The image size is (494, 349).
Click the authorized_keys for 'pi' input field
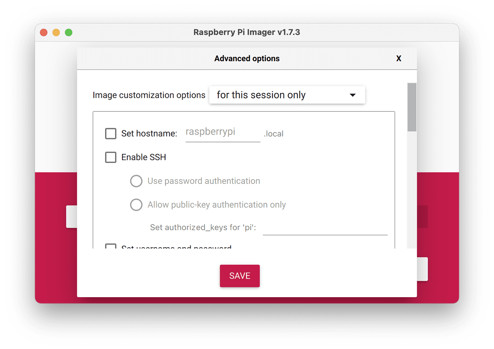(325, 228)
